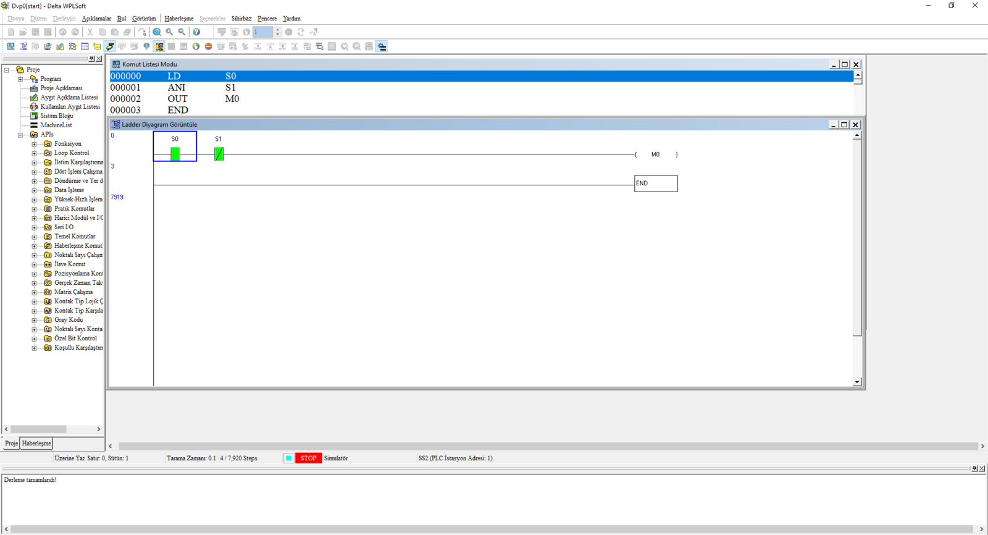Collapse the APIs tree node
Viewport: 988px width, 535px height.
[20, 135]
